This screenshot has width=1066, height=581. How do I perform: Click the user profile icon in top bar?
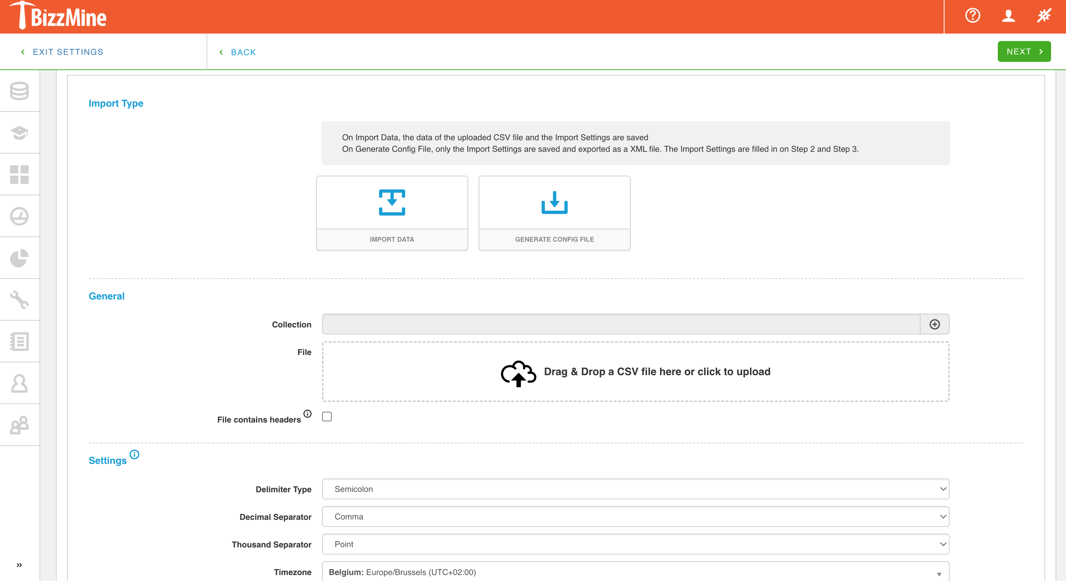[x=1009, y=16]
